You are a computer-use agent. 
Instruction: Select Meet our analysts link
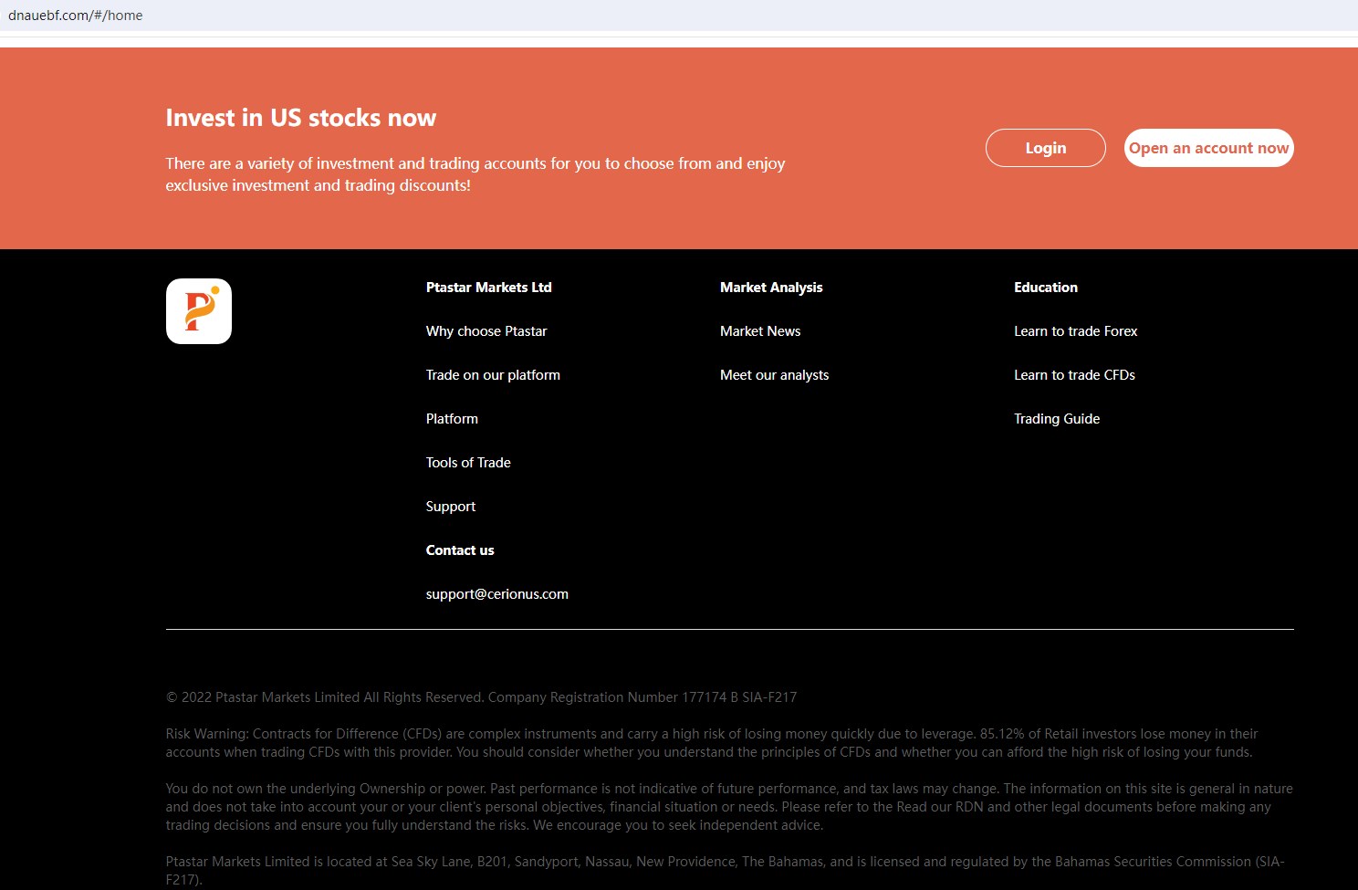(x=775, y=375)
